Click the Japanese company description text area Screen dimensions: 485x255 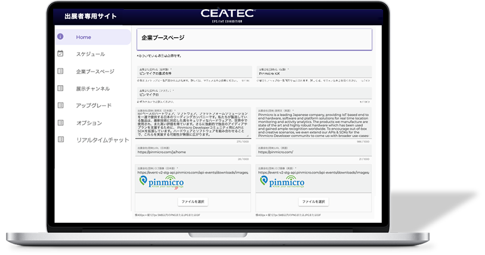click(193, 123)
